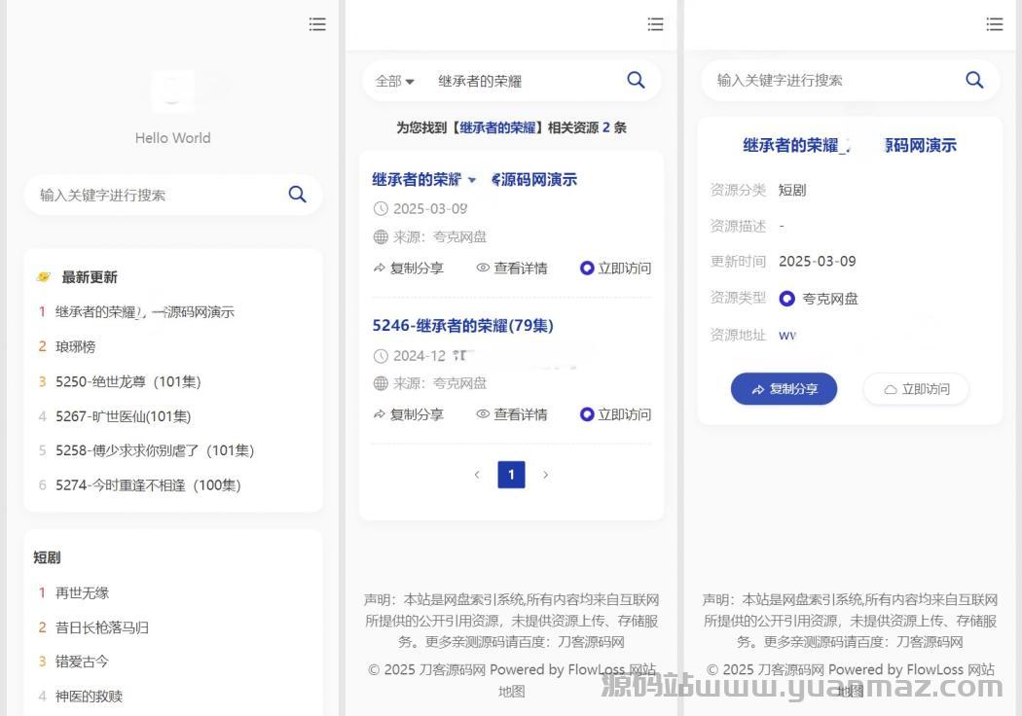1022x716 pixels.
Task: Click the globe icon in the 5246 result card
Action: [381, 383]
